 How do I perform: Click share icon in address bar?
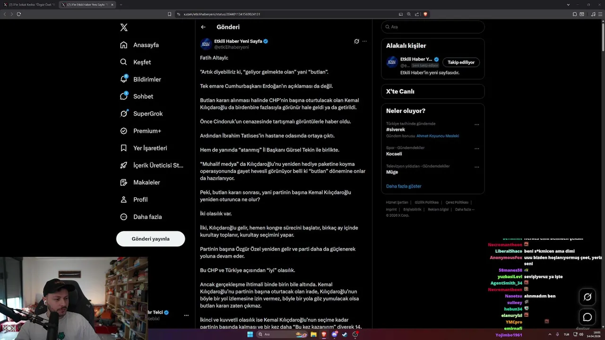pos(416,14)
